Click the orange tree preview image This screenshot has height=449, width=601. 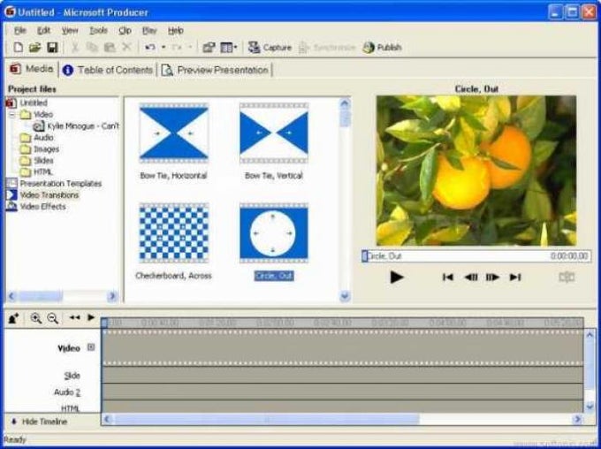[x=476, y=171]
